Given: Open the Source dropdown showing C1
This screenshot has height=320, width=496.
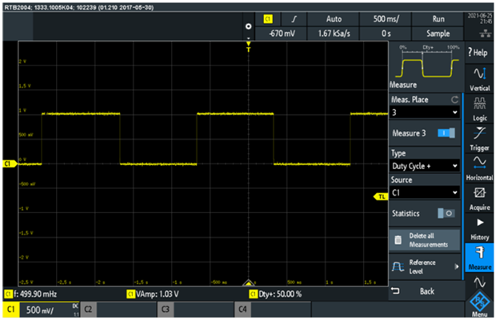Looking at the screenshot, I should point(424,192).
